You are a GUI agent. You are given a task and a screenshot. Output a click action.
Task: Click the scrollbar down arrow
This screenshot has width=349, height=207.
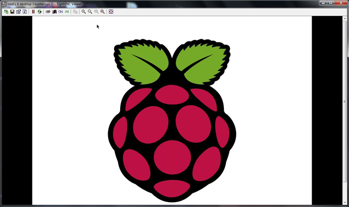tap(345, 203)
